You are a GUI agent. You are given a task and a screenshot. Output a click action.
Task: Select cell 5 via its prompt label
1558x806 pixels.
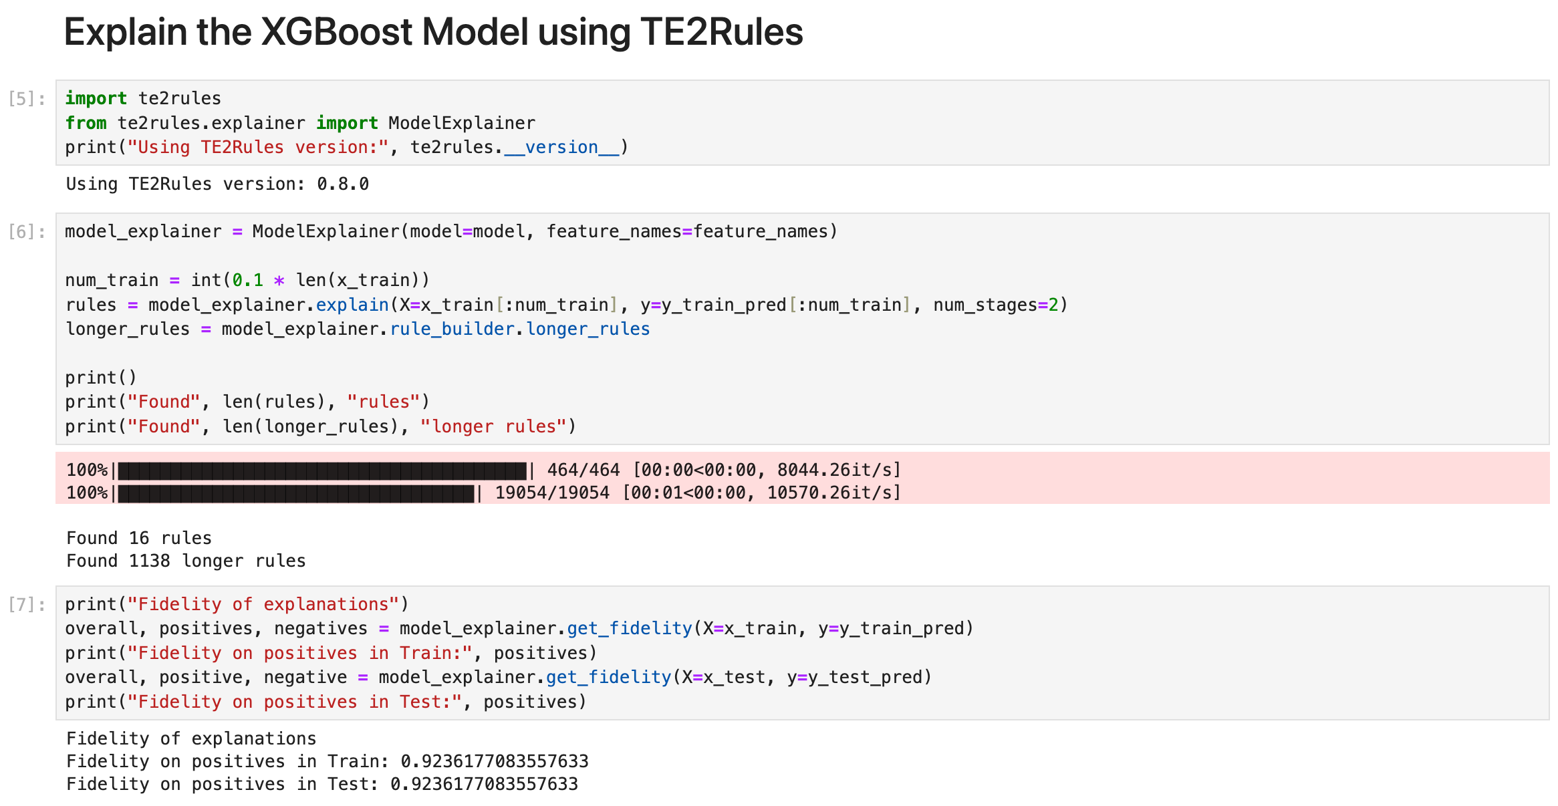point(27,99)
